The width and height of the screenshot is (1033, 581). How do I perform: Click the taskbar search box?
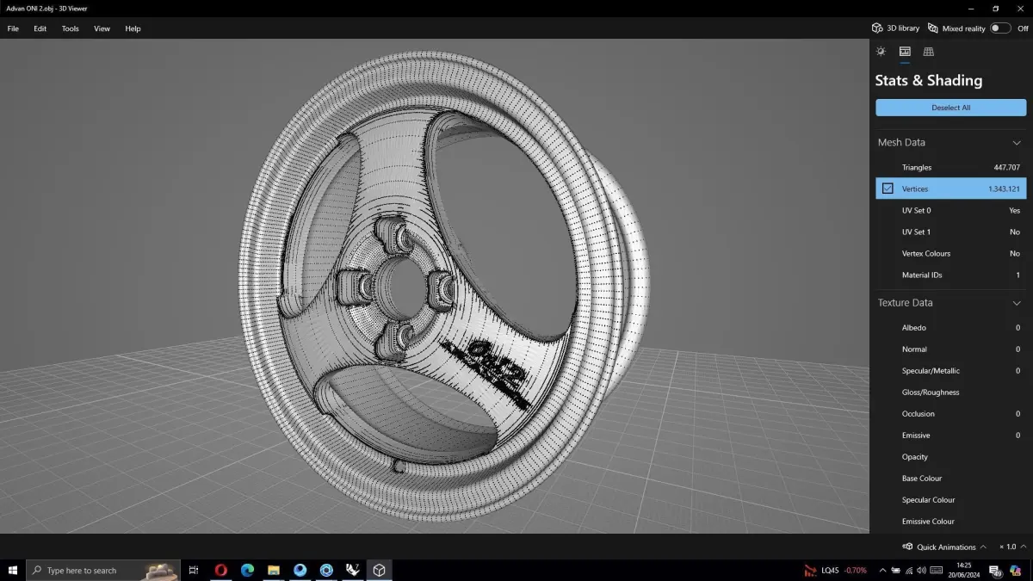click(x=103, y=570)
